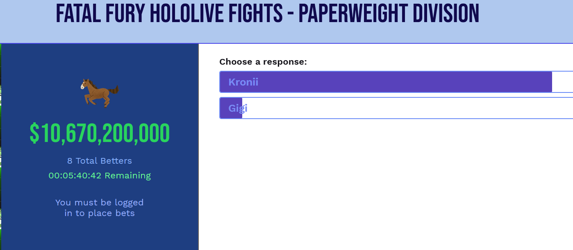The width and height of the screenshot is (573, 250).
Task: Click the "8 Total Betters" count
Action: [100, 161]
